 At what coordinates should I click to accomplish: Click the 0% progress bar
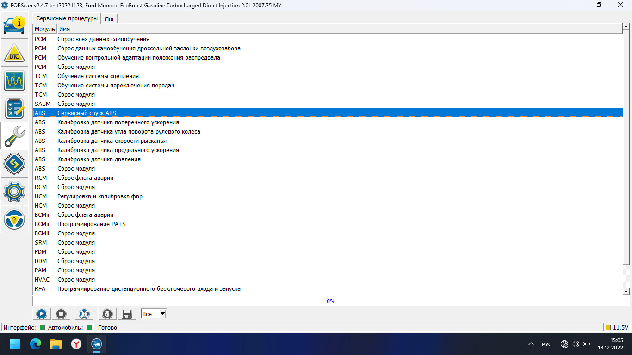click(x=331, y=301)
